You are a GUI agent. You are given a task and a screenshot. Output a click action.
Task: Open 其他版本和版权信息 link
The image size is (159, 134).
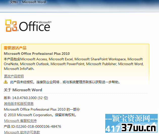(x=19, y=104)
